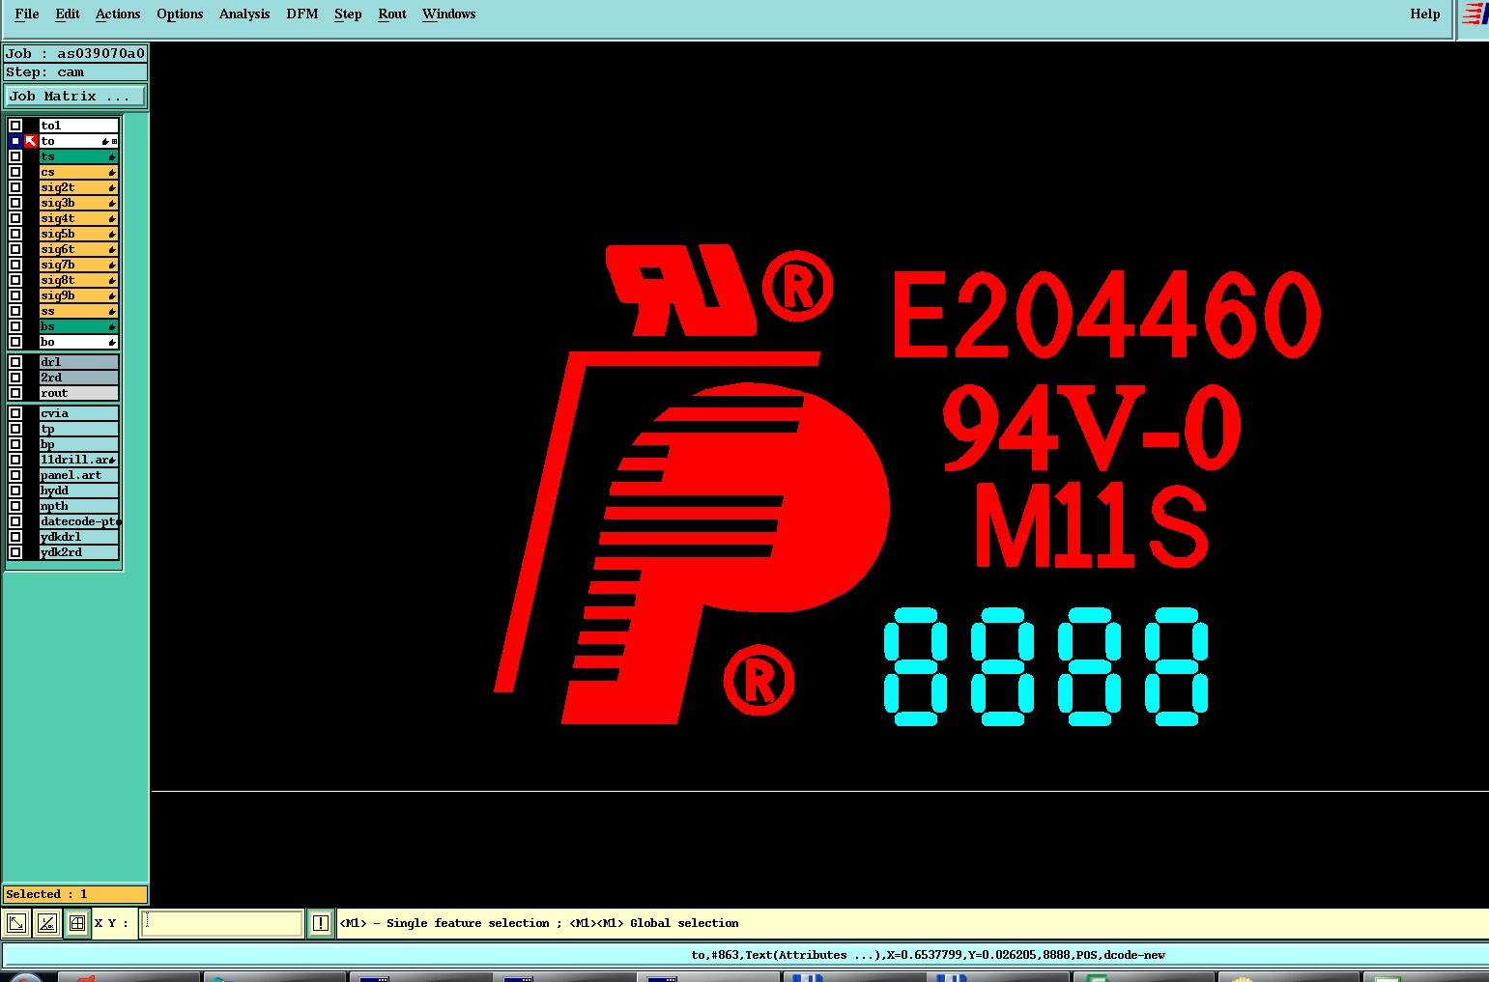Click the pencil mark on layer sig3b

click(112, 204)
